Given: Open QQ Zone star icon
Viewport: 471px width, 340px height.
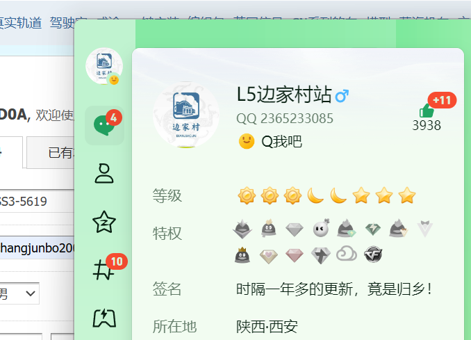Looking at the screenshot, I should pos(104,222).
